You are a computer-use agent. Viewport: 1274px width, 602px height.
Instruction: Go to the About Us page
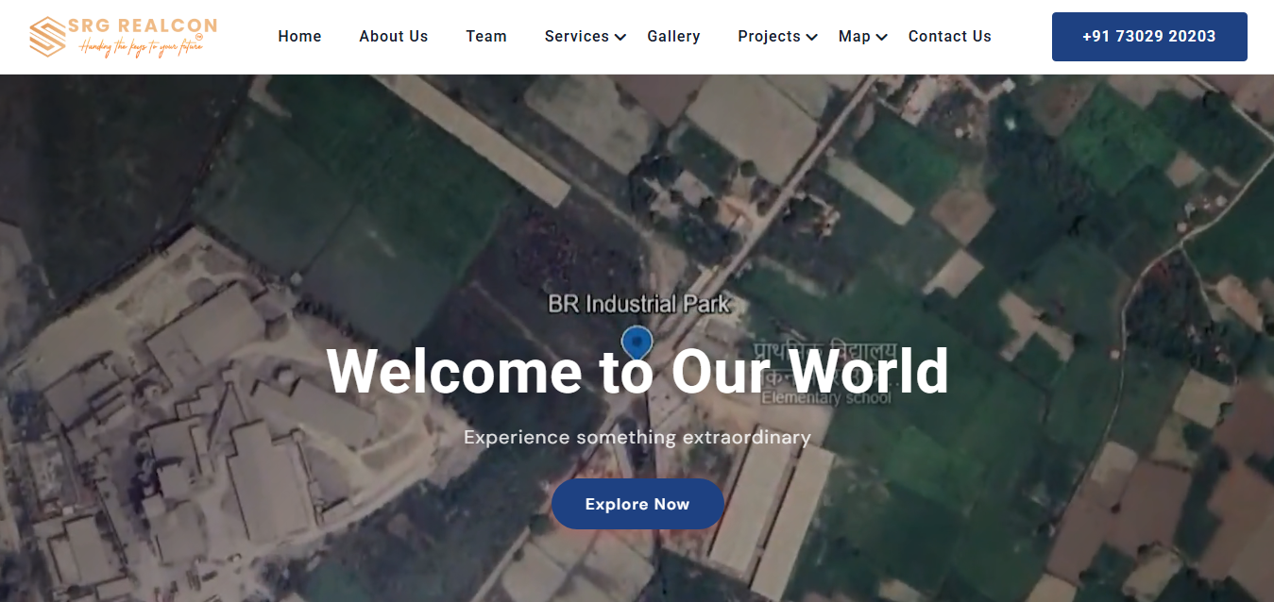(x=393, y=37)
